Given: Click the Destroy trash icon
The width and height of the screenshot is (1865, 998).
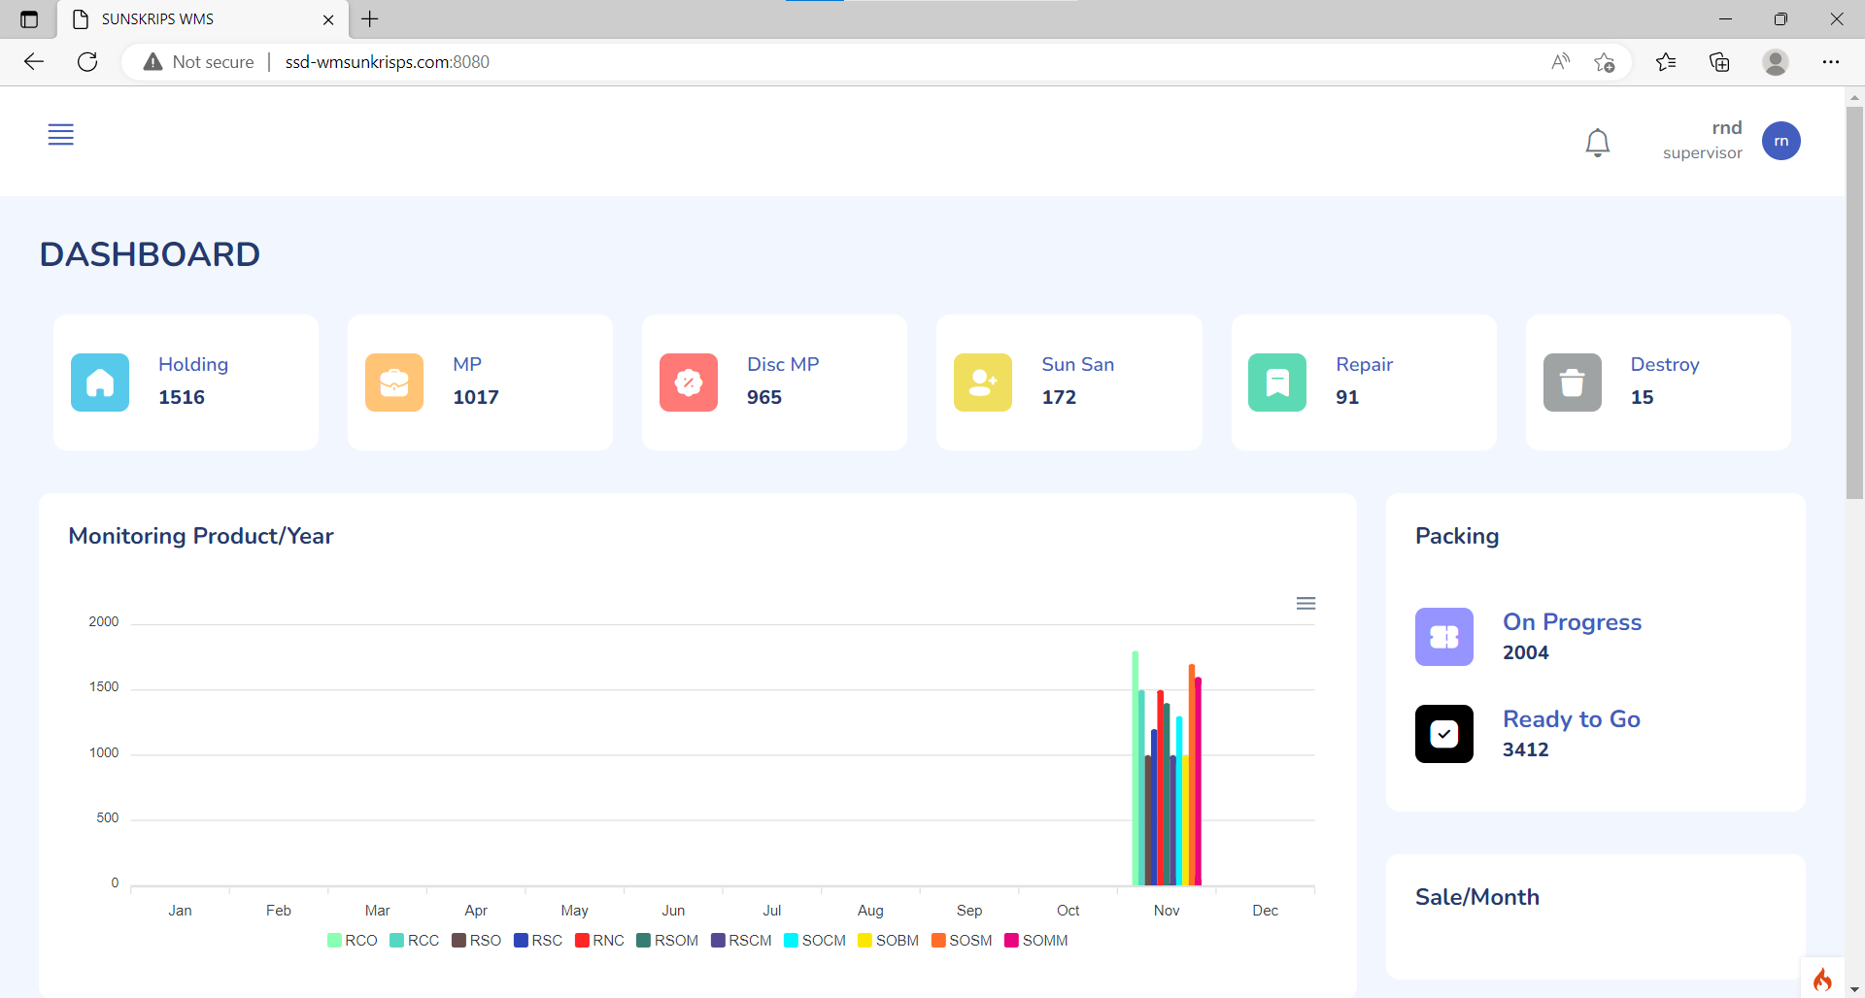Looking at the screenshot, I should [1573, 382].
